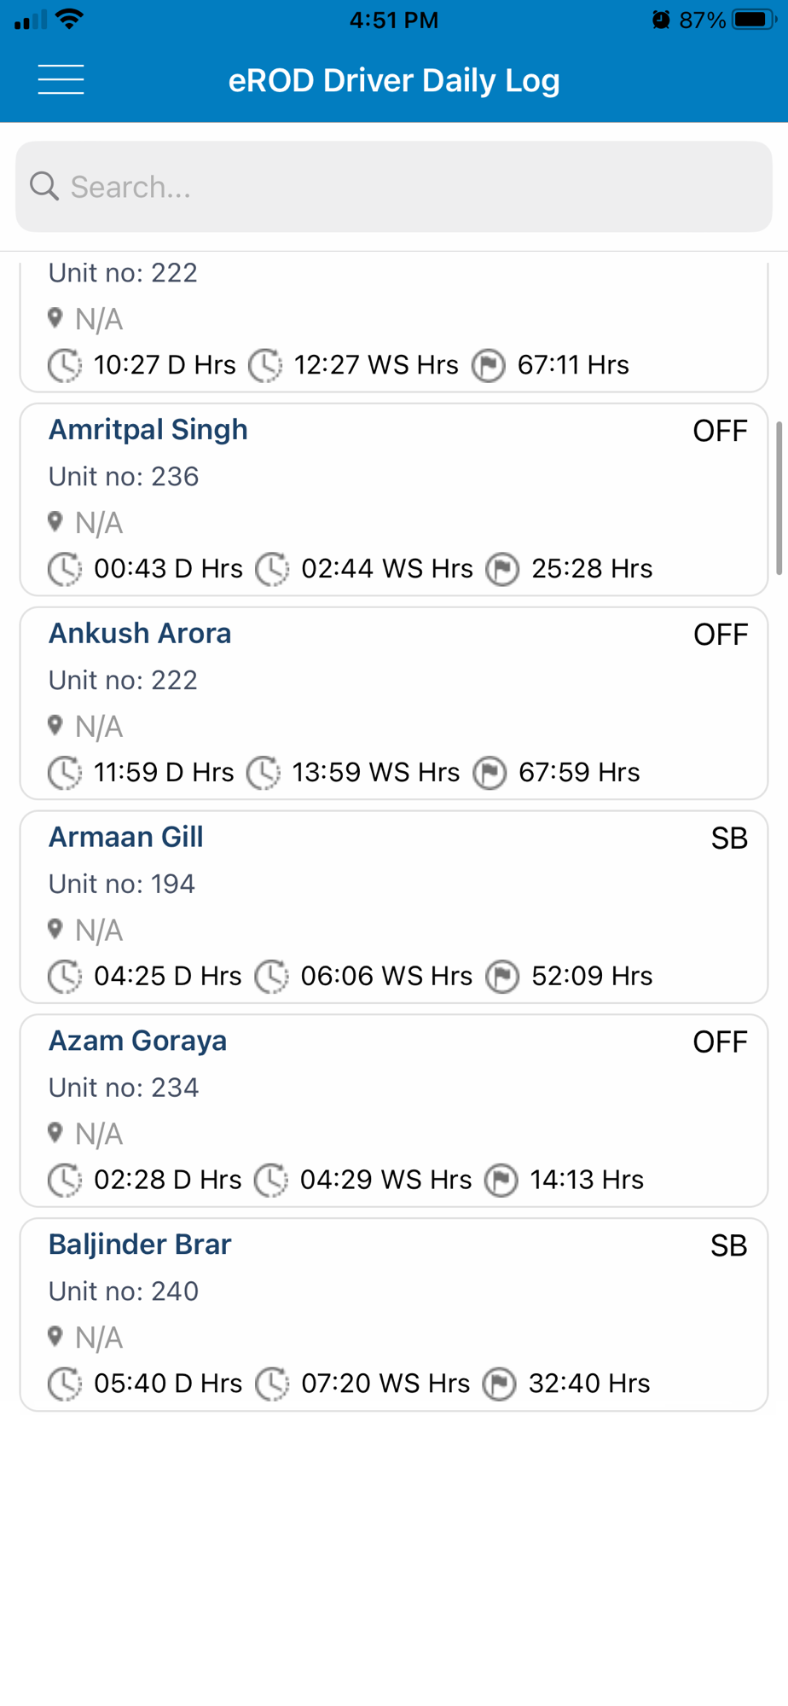Click the list scrollbar handle

point(779,498)
